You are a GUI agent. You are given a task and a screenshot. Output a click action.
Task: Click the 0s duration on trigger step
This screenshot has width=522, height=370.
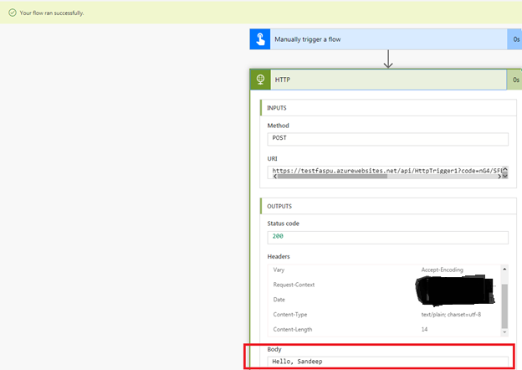[516, 39]
